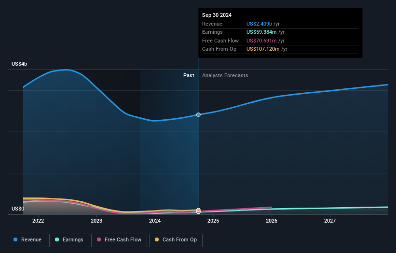Click the Earnings row label in tooltip
The image size is (396, 253).
point(212,32)
